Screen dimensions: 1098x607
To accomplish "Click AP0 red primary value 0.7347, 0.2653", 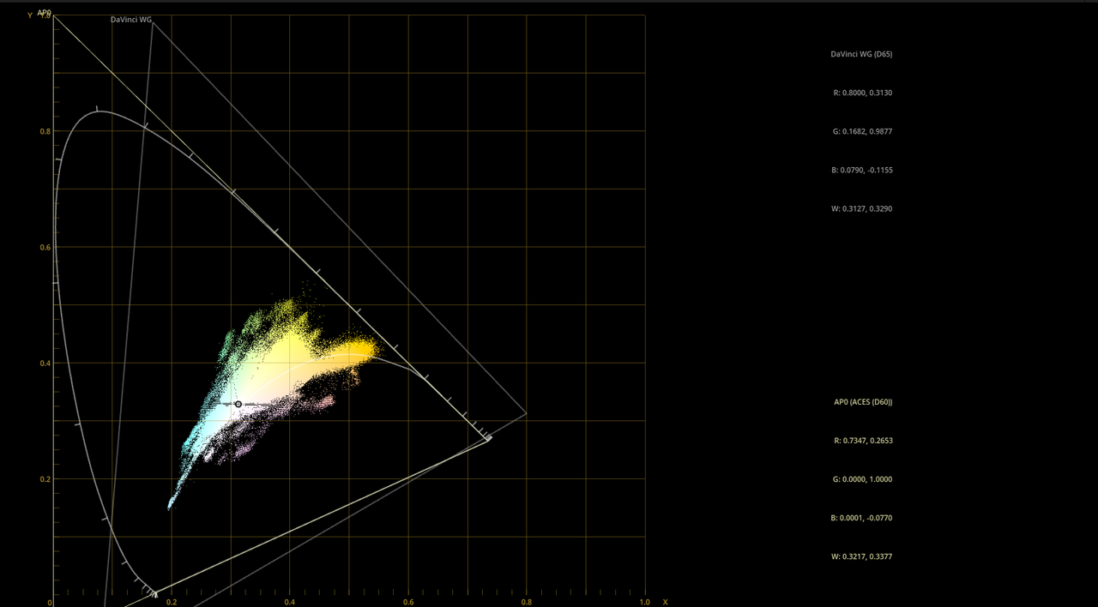I will pos(862,441).
